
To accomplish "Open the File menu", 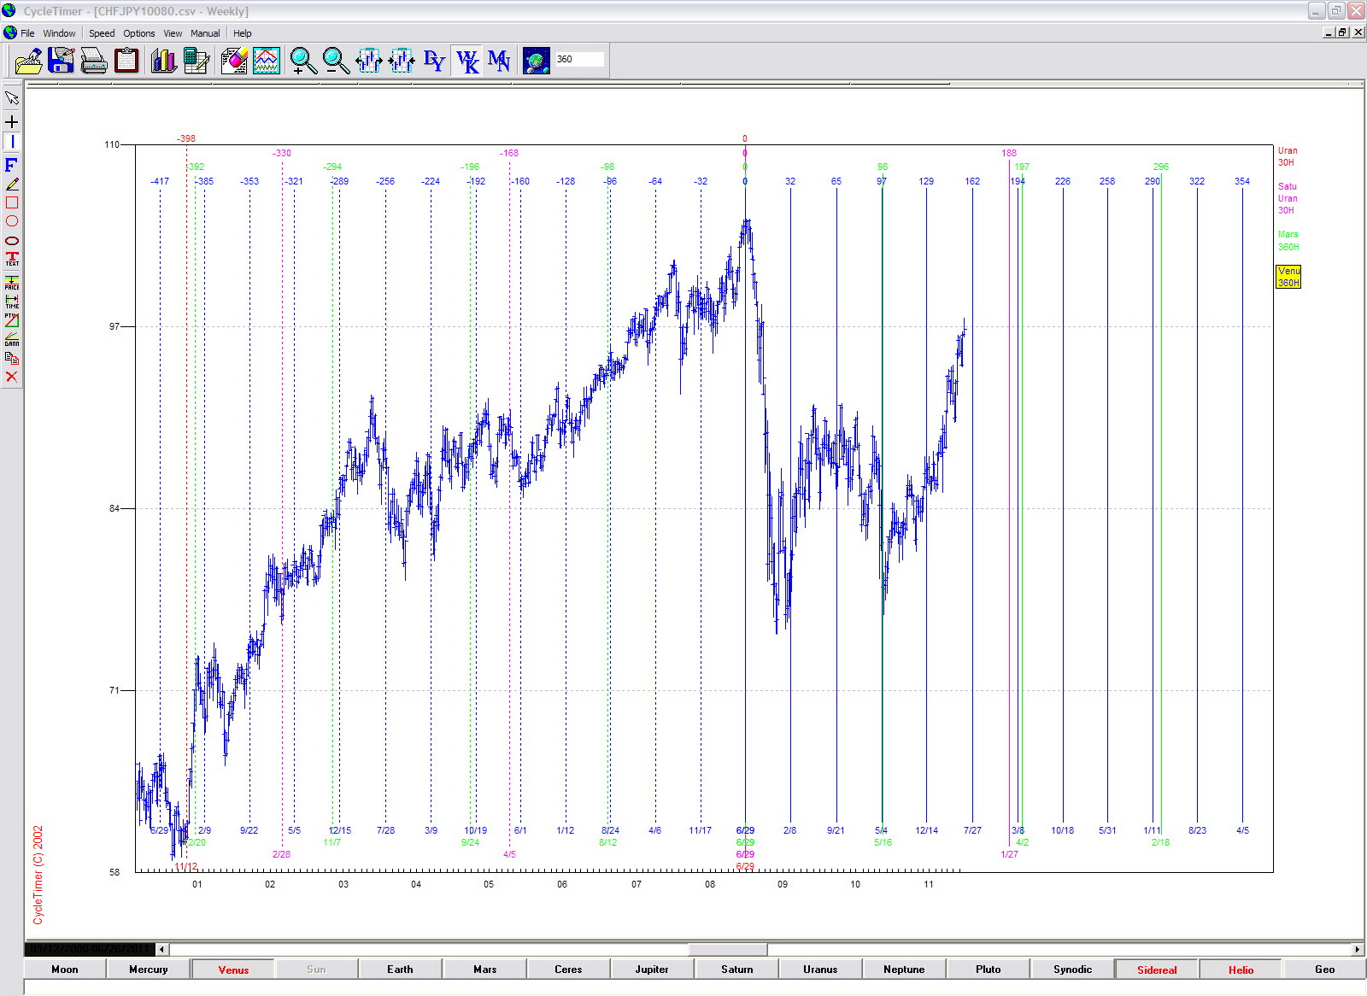I will (27, 33).
